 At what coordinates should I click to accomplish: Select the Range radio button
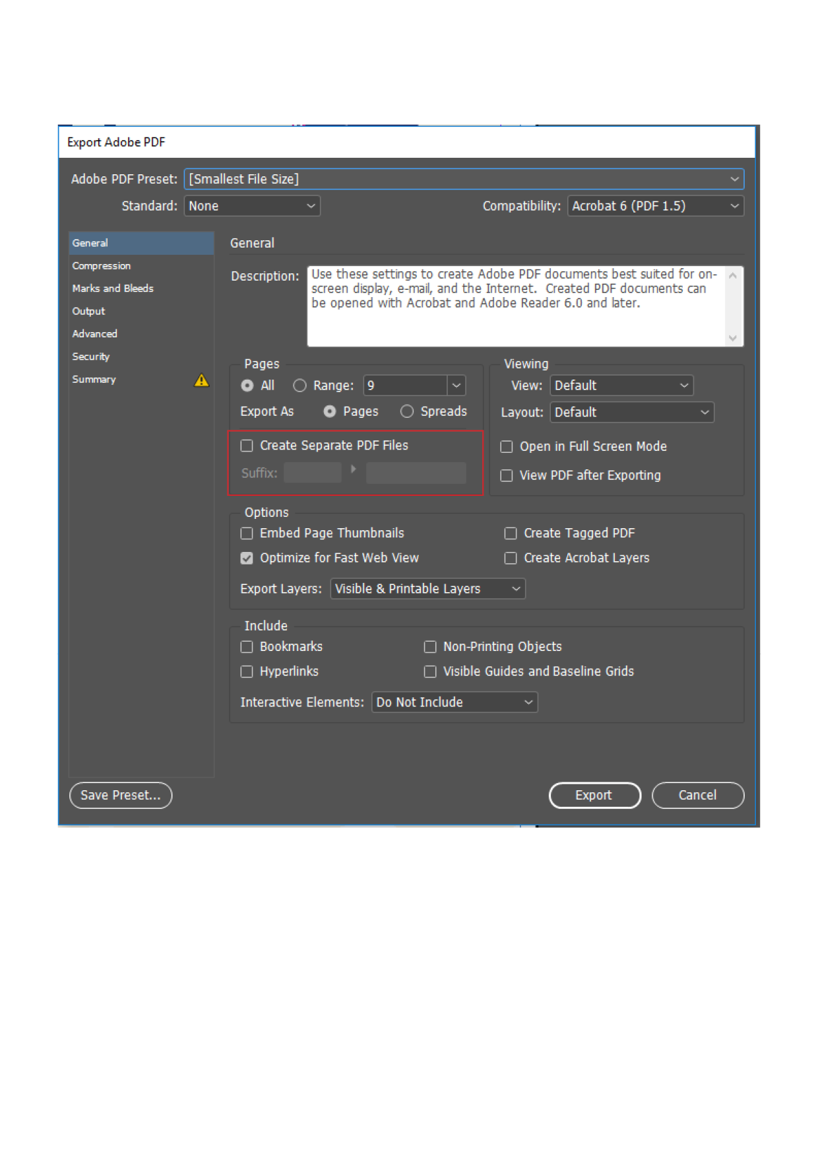[299, 386]
